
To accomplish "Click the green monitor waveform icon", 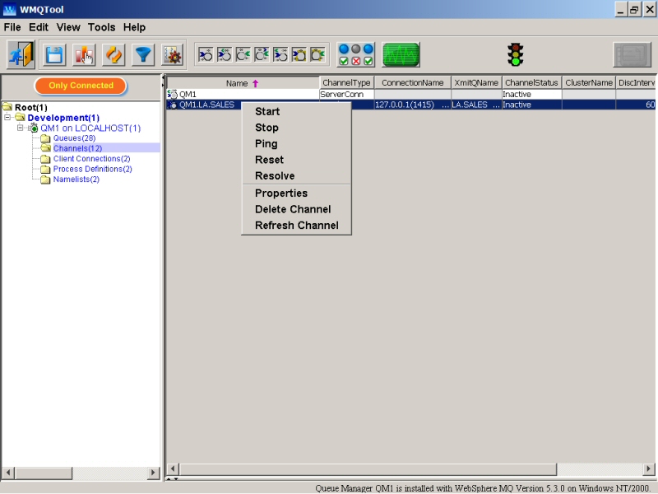I will pos(401,54).
